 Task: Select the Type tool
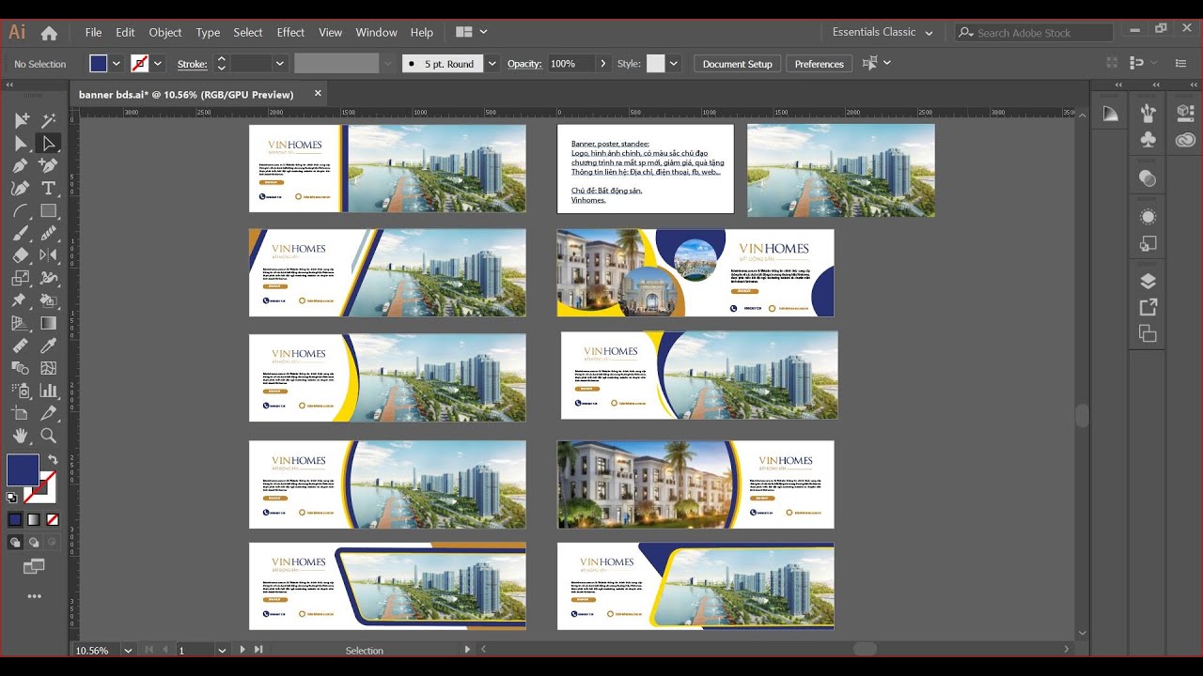(x=49, y=188)
